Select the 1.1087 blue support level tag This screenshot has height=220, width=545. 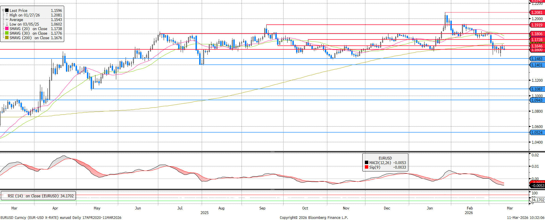pyautogui.click(x=536, y=89)
